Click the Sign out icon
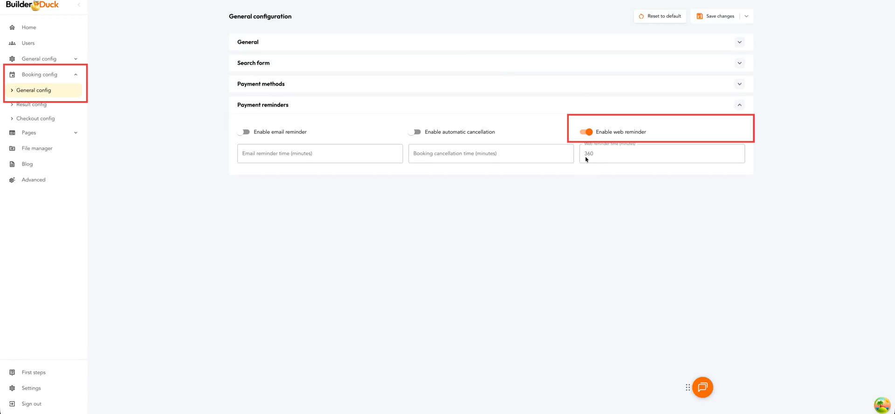Screen dimensions: 895x414 coord(12,404)
